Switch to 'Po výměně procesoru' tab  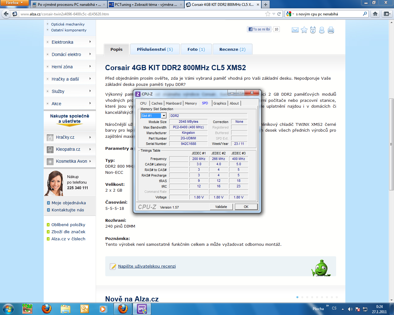point(69,5)
